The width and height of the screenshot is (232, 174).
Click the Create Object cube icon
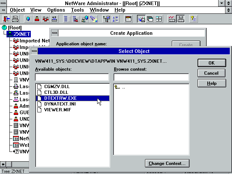tap(28, 19)
